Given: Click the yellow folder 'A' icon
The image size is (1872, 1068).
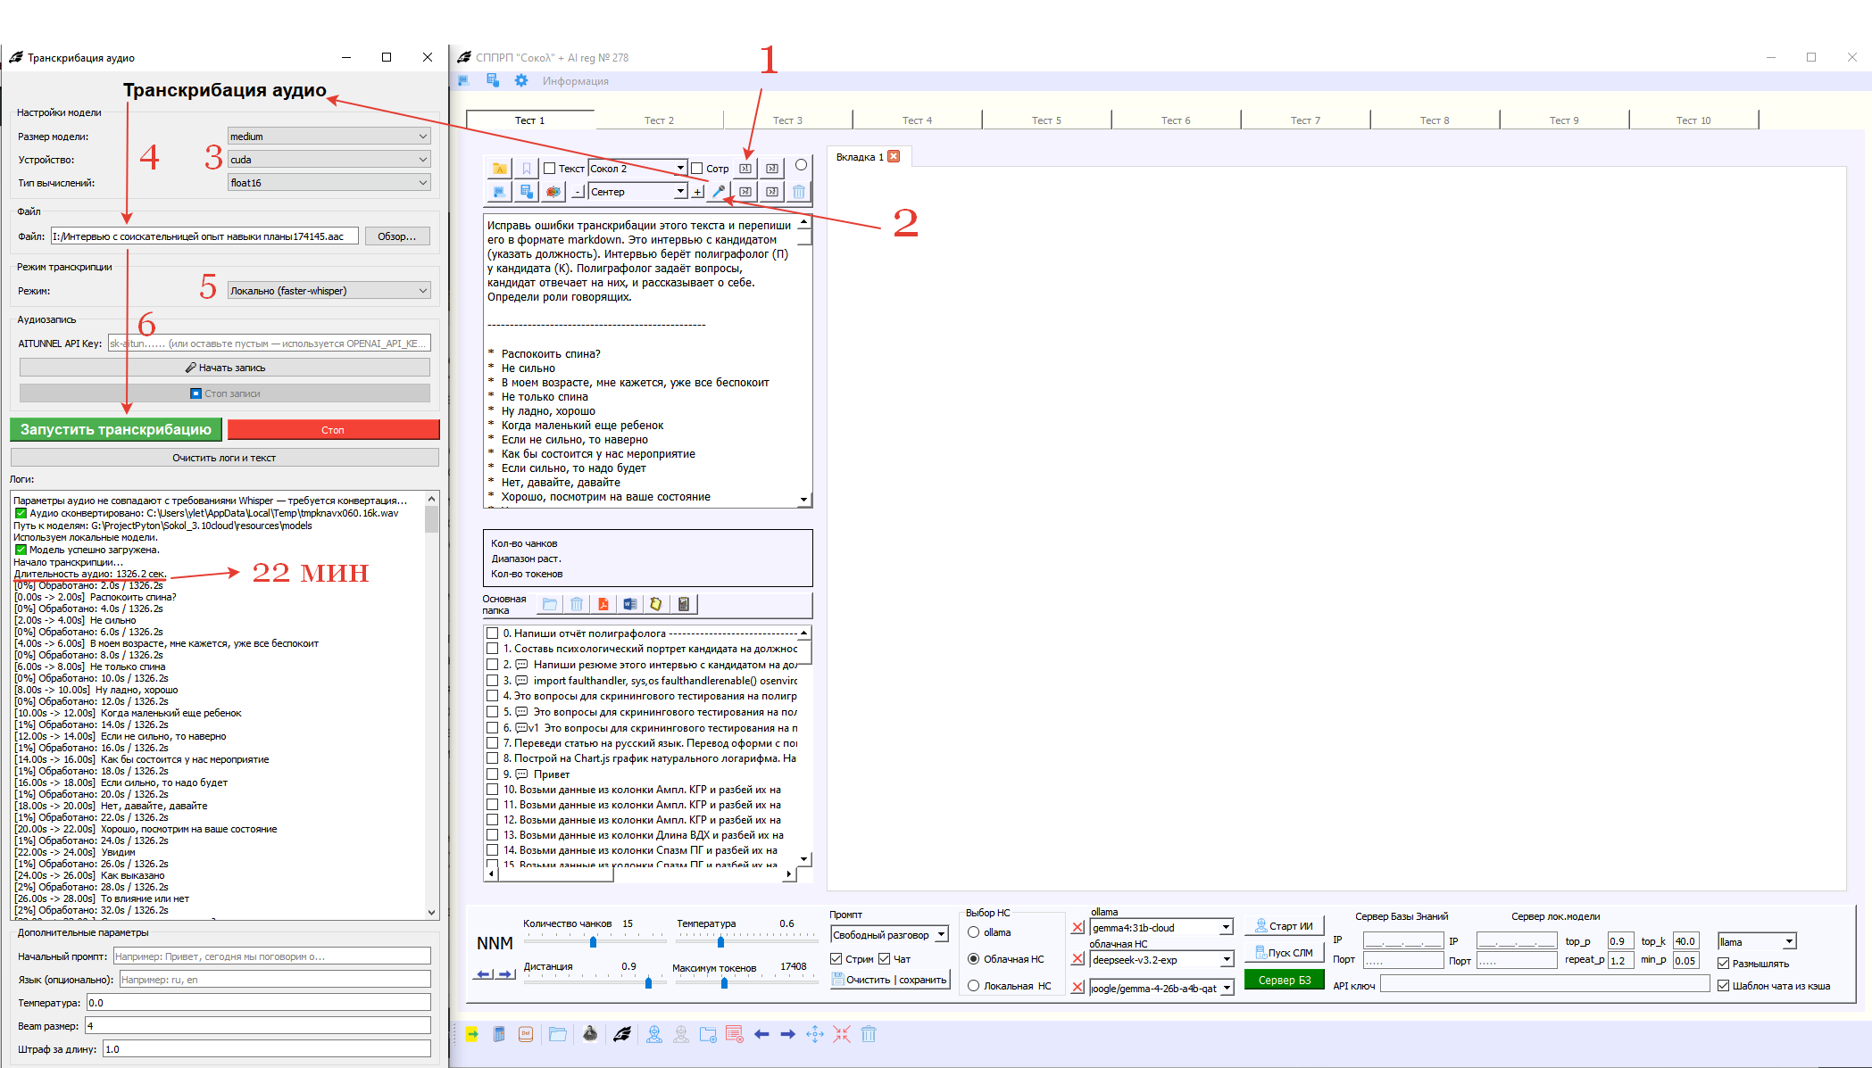Looking at the screenshot, I should click(x=499, y=168).
